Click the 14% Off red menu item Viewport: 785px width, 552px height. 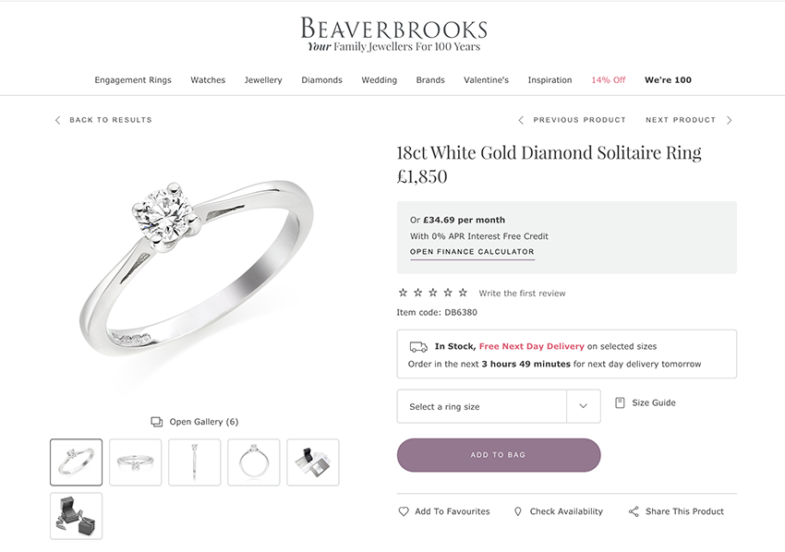pyautogui.click(x=608, y=80)
